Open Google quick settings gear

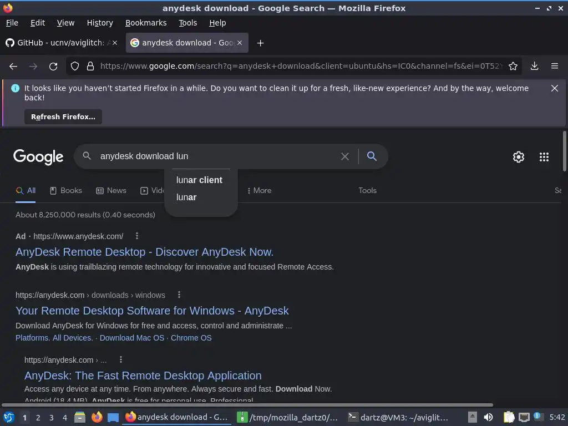519,157
